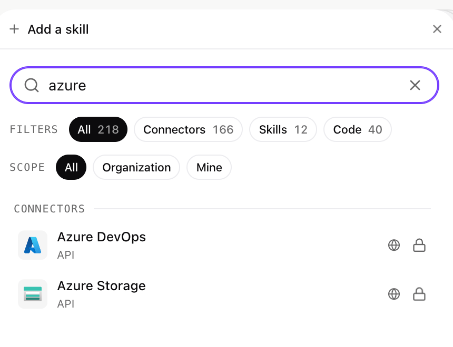Click the lock icon for Azure Storage

[419, 294]
